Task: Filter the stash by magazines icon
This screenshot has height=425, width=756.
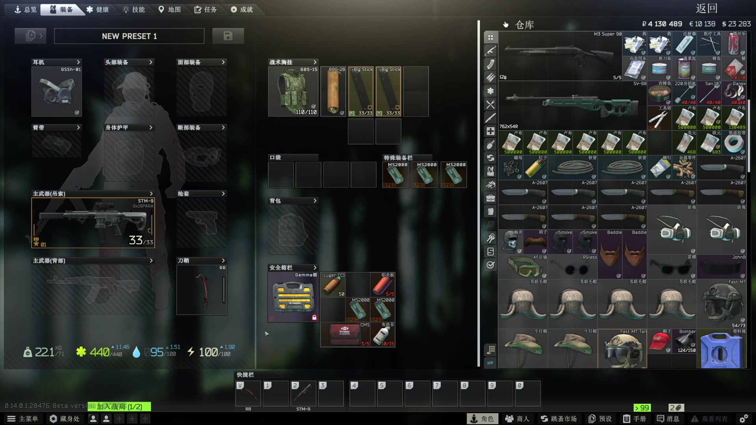Action: coord(491,65)
